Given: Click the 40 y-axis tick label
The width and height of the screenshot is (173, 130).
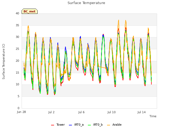Looking at the screenshot, I should pyautogui.click(x=17, y=13).
